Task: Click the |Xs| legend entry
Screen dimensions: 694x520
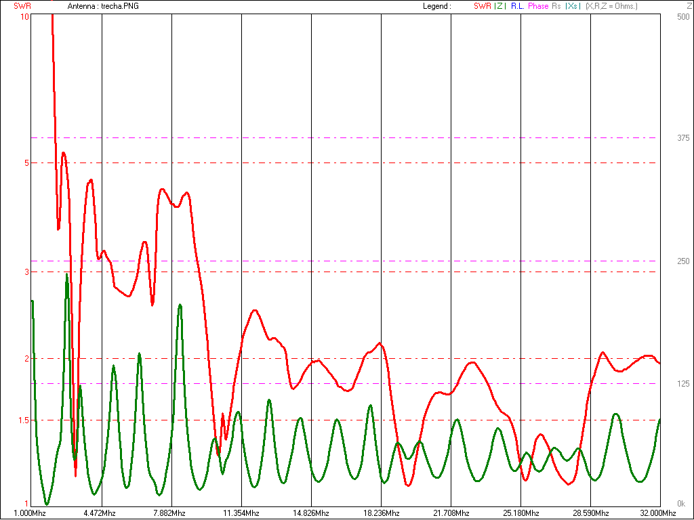Action: (573, 6)
